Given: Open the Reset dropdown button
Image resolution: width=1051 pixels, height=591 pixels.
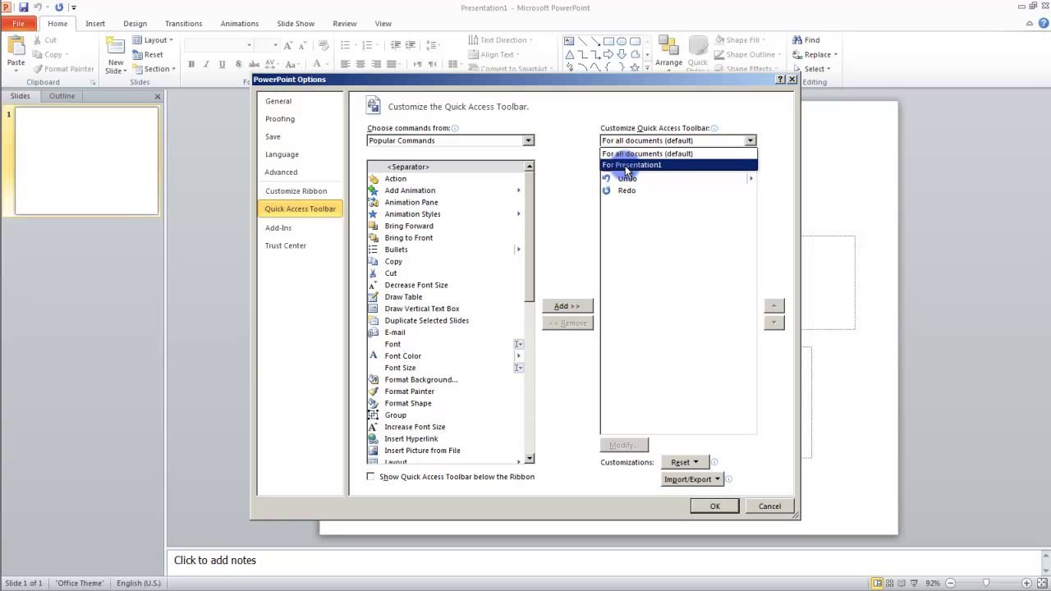Looking at the screenshot, I should point(685,462).
